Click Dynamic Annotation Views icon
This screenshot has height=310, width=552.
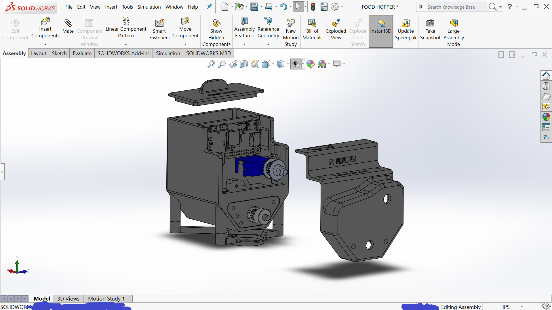point(255,64)
